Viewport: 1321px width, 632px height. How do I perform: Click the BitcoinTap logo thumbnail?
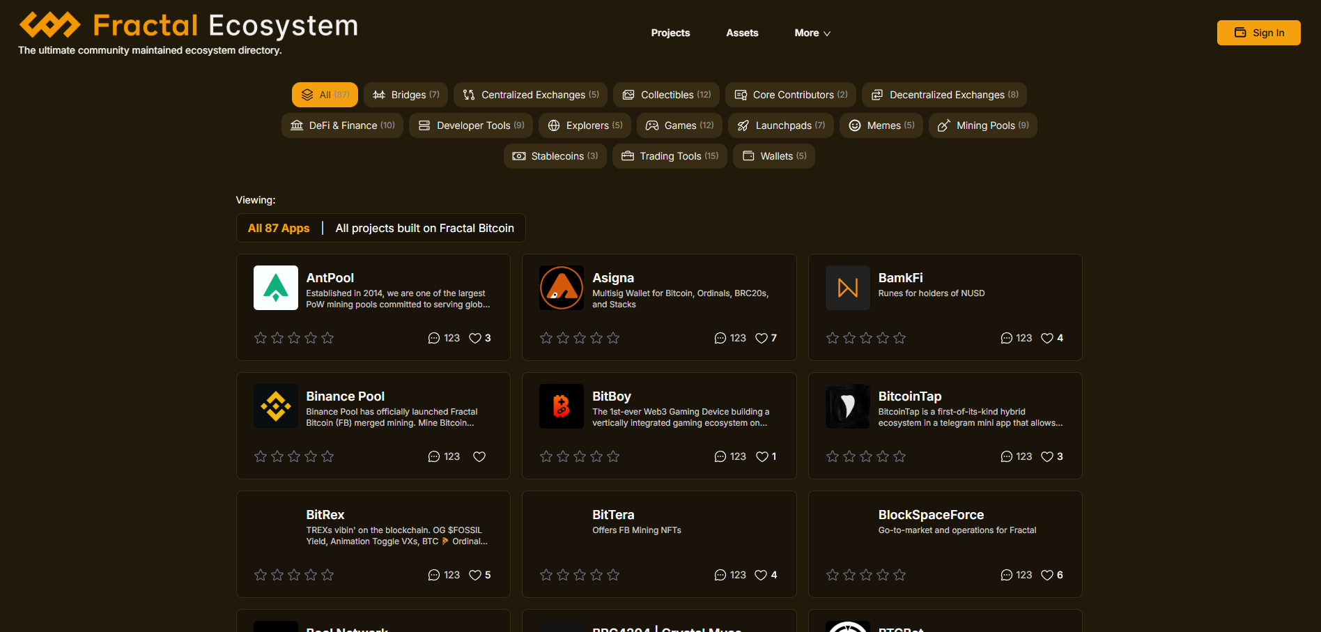[848, 406]
